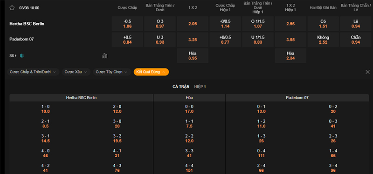Viewport: 373px width, 174px height.
Task: Open Cược Chấp & Trên/Dưới dropdown
Action: coord(33,72)
